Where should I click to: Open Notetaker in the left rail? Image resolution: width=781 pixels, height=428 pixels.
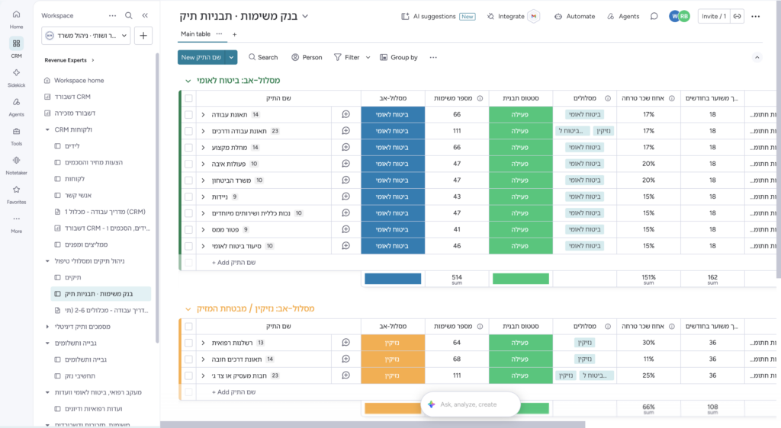point(17,165)
